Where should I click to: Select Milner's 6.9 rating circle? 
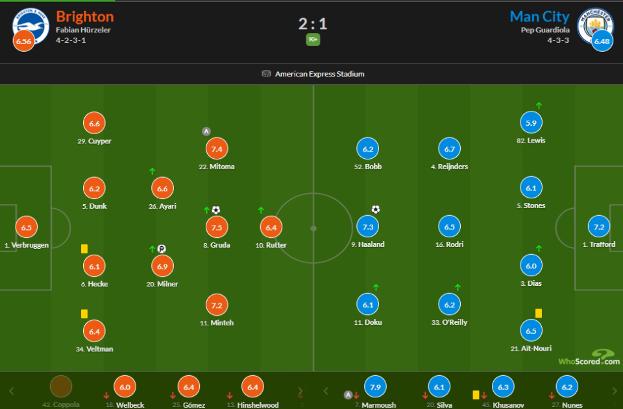162,266
